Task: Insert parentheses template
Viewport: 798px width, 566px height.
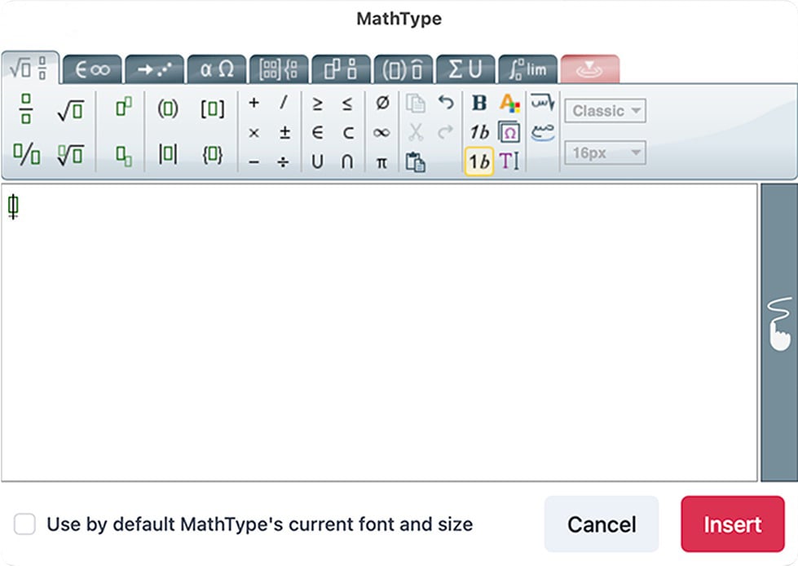Action: coord(167,109)
